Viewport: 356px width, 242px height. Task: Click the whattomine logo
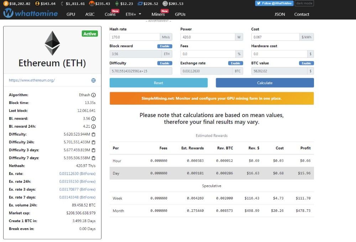pyautogui.click(x=30, y=13)
